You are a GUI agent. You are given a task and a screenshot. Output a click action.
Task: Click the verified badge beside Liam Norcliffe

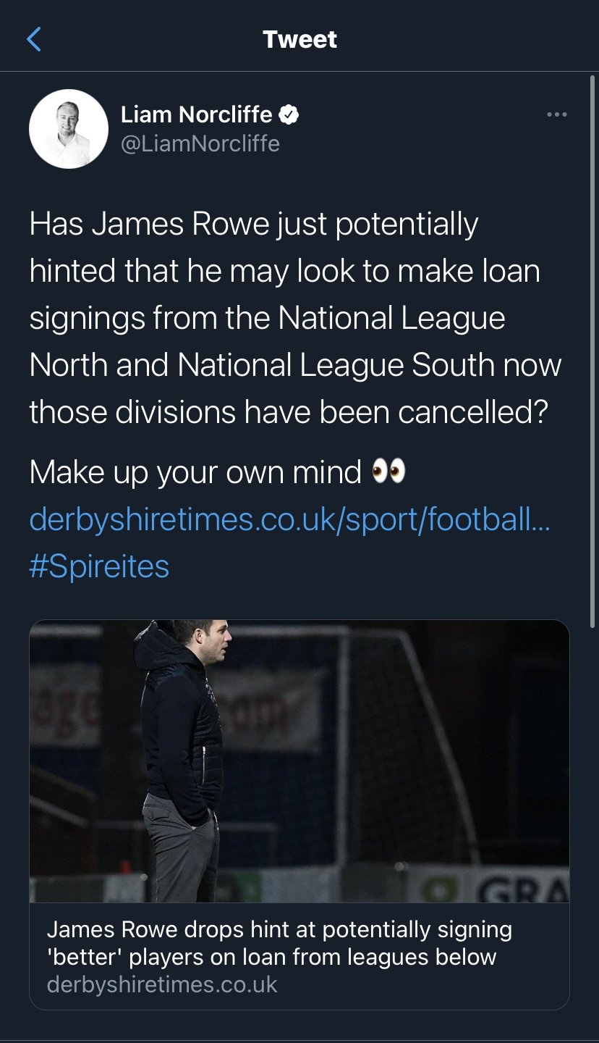pyautogui.click(x=289, y=114)
